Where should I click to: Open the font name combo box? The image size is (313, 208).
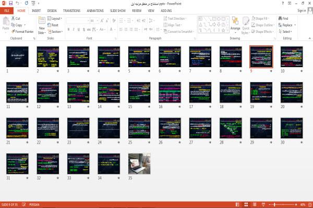coord(78,21)
